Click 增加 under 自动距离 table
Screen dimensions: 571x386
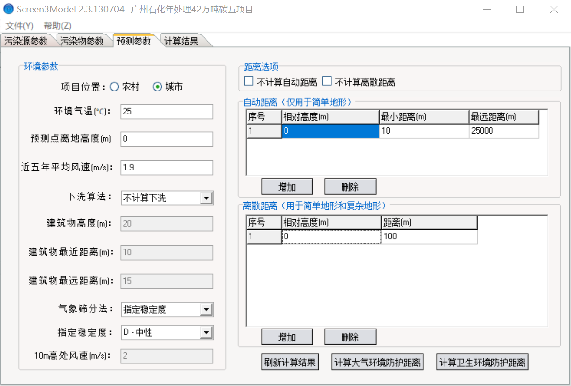(287, 186)
